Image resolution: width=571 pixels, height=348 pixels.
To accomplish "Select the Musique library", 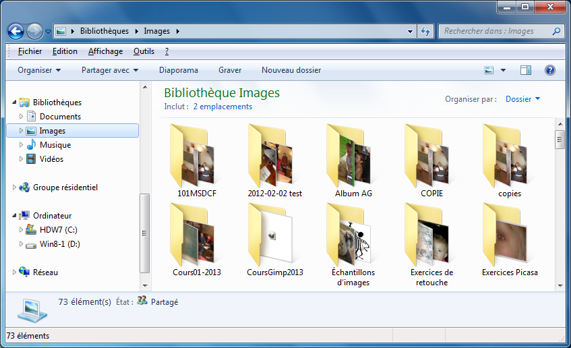I will 55,145.
